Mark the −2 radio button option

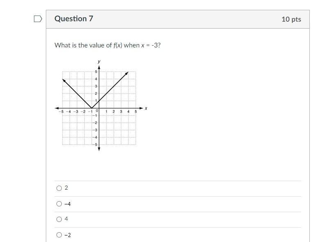[59, 235]
